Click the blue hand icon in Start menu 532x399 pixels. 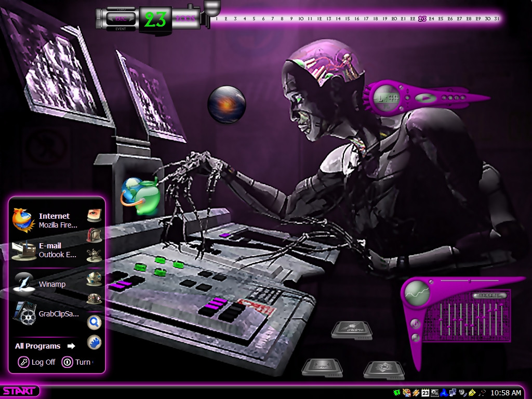click(x=95, y=342)
